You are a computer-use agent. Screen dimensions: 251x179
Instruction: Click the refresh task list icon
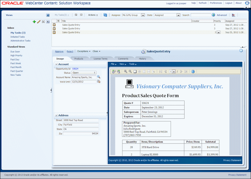(x=105, y=15)
